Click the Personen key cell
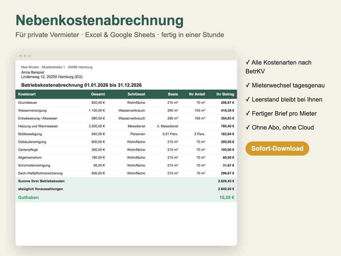Image resolution: width=341 pixels, height=256 pixels. [138, 134]
